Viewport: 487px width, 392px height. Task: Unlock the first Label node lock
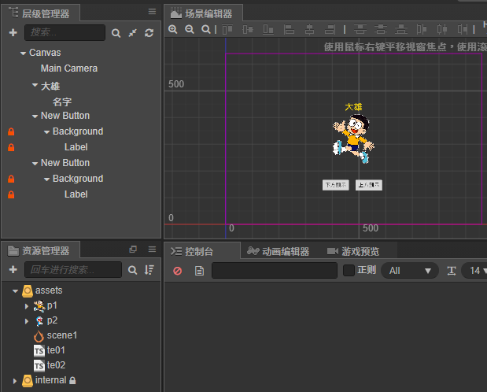coord(11,147)
